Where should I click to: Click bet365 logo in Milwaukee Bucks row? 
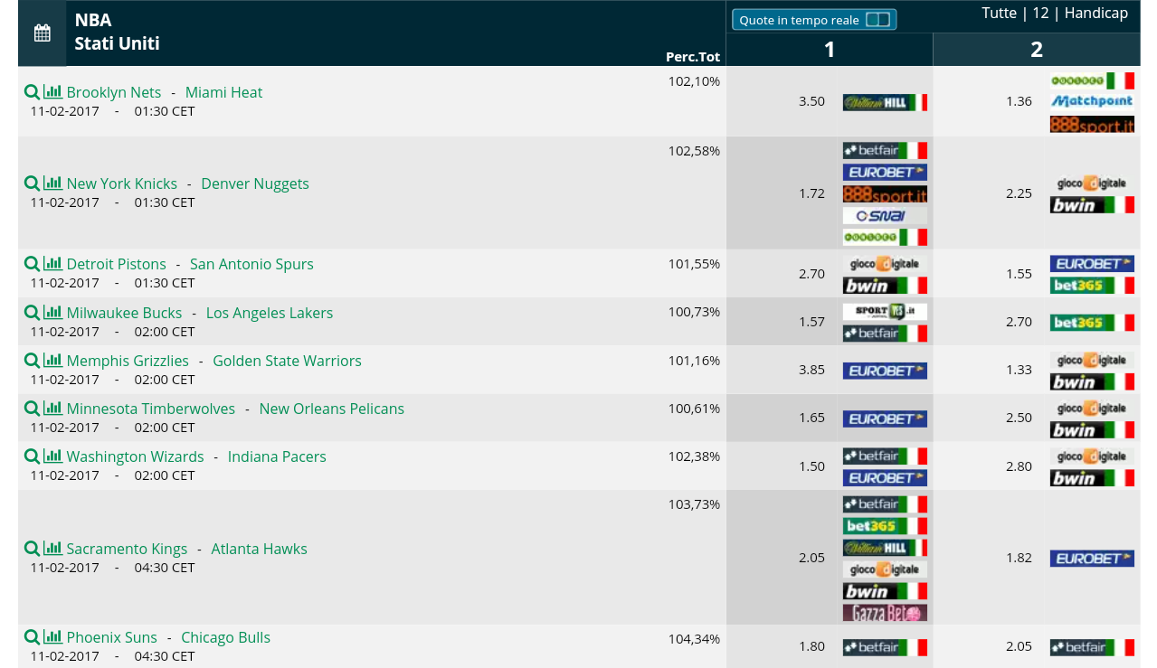[1092, 323]
